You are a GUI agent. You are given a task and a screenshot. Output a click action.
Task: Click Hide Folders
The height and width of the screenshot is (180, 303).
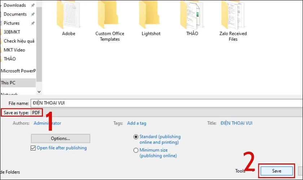coord(10,172)
